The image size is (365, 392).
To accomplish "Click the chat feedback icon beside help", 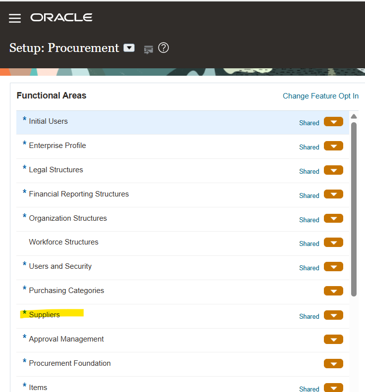I will [x=148, y=49].
